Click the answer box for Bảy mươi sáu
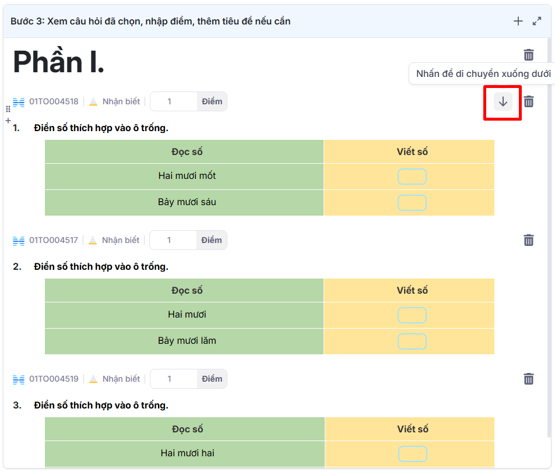The width and height of the screenshot is (555, 472). point(412,203)
